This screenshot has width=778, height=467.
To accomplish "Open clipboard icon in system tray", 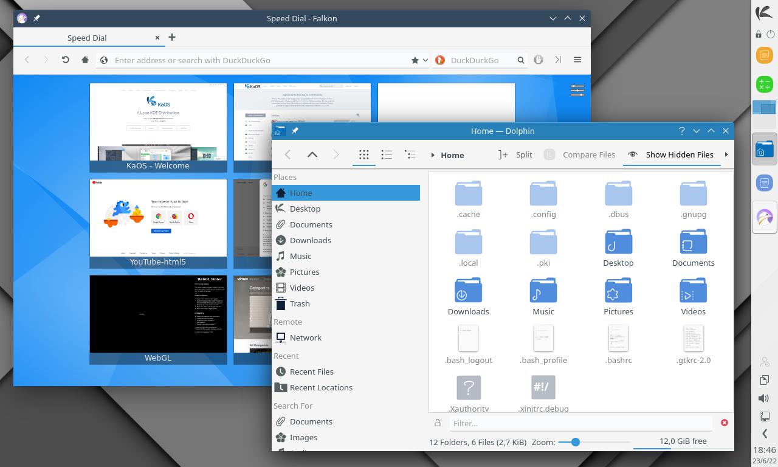I will click(765, 380).
